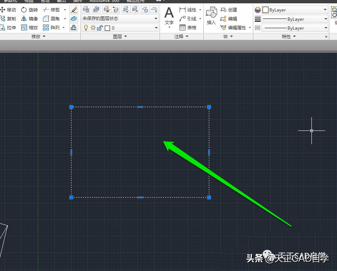Toggle layer 0 freeze sun icon
337x271 pixels.
click(93, 28)
